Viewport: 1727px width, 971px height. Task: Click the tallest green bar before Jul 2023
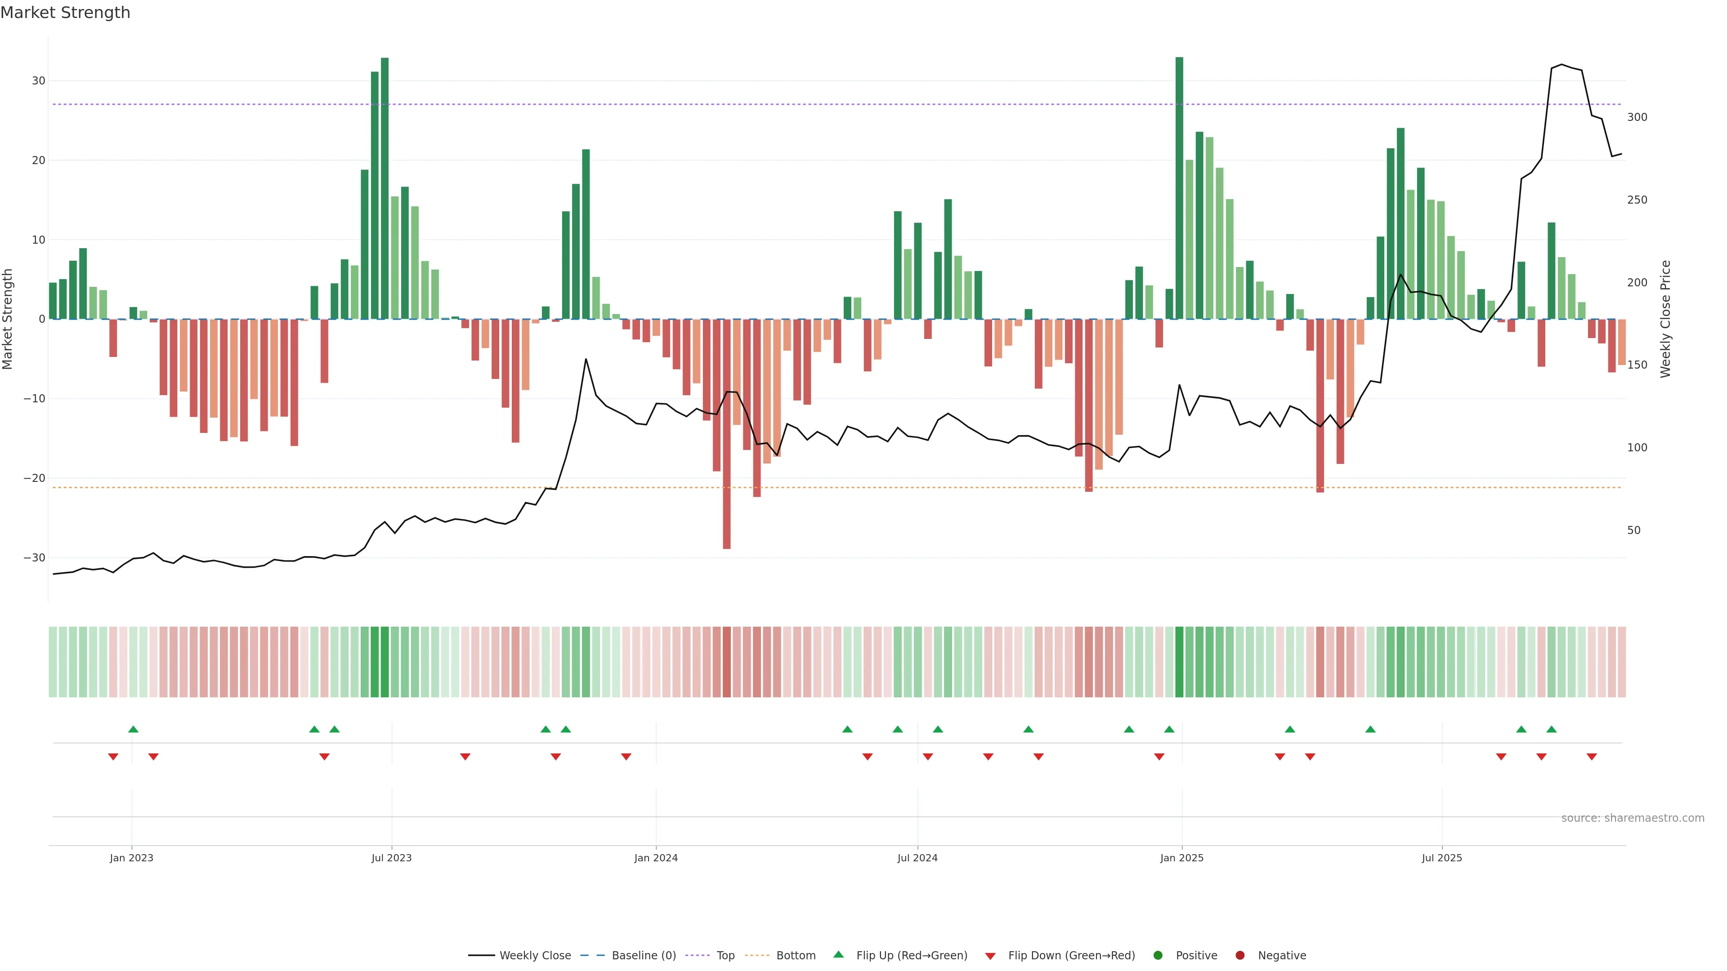385,188
